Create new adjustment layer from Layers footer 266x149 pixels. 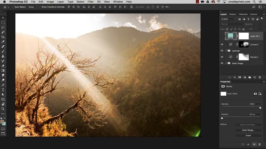245,77
